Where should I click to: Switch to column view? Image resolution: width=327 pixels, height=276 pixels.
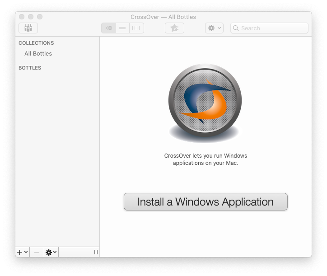pyautogui.click(x=136, y=28)
